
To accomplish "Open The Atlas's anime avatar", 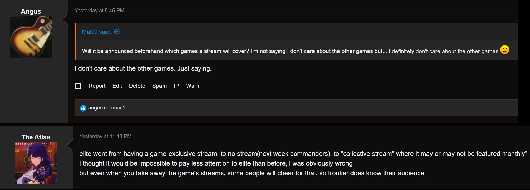I will [36, 163].
